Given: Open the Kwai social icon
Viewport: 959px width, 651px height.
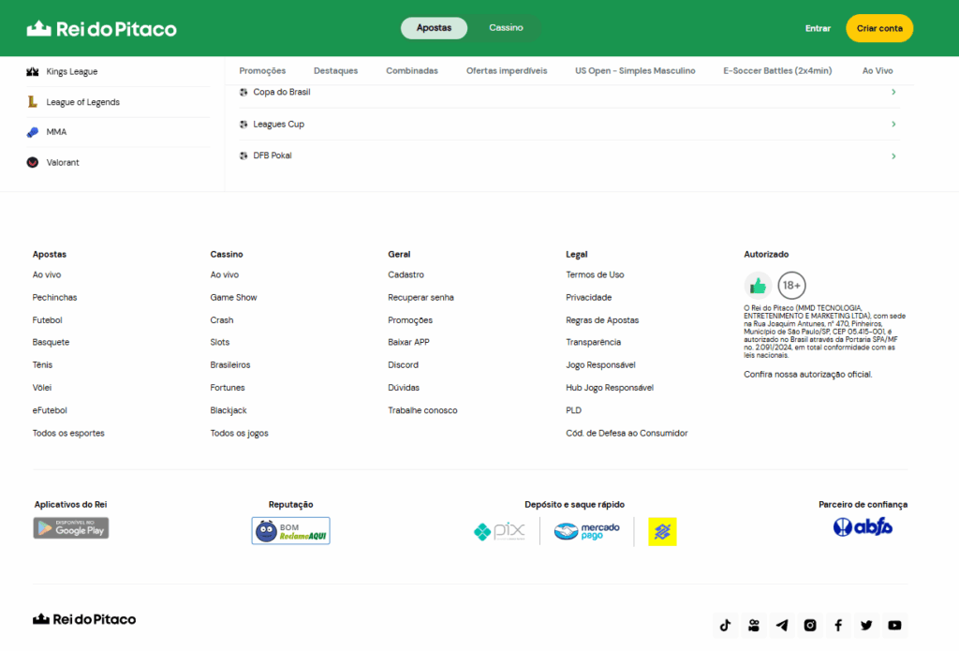Looking at the screenshot, I should coord(754,626).
